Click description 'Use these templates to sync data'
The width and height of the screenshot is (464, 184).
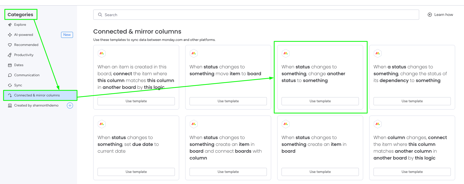point(154,40)
